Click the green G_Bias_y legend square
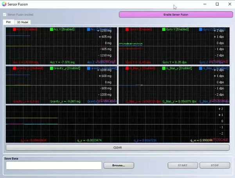Image resolution: width=235 pixels, height=178 pixels. tap(164, 68)
